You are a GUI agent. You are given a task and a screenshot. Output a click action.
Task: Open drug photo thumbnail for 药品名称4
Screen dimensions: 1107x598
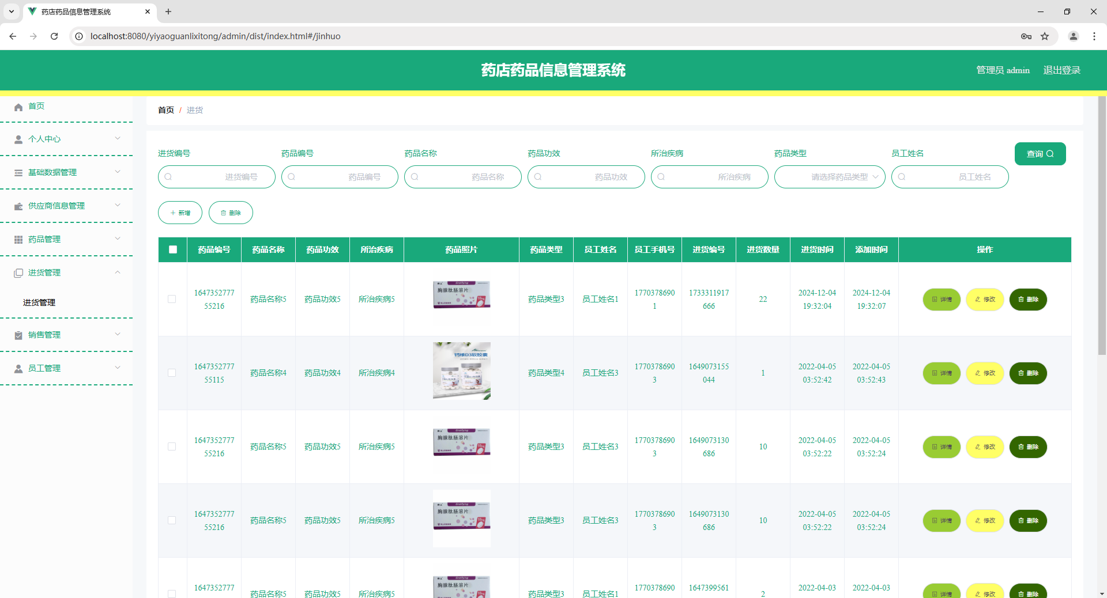(462, 371)
